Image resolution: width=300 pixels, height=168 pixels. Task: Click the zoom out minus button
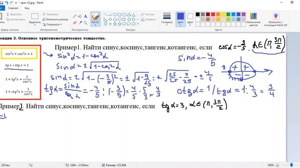pyautogui.click(x=277, y=165)
